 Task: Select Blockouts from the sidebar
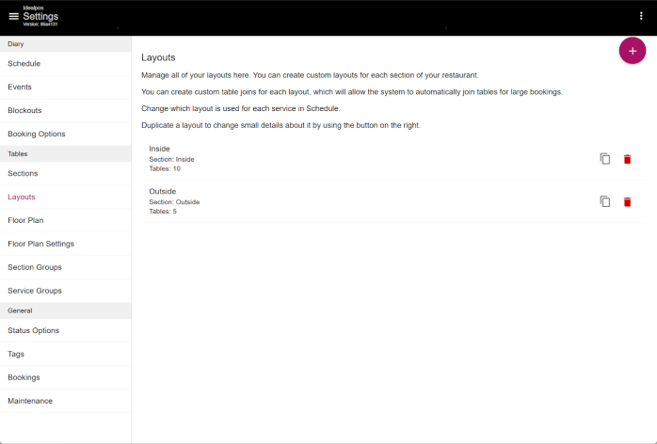pos(24,111)
